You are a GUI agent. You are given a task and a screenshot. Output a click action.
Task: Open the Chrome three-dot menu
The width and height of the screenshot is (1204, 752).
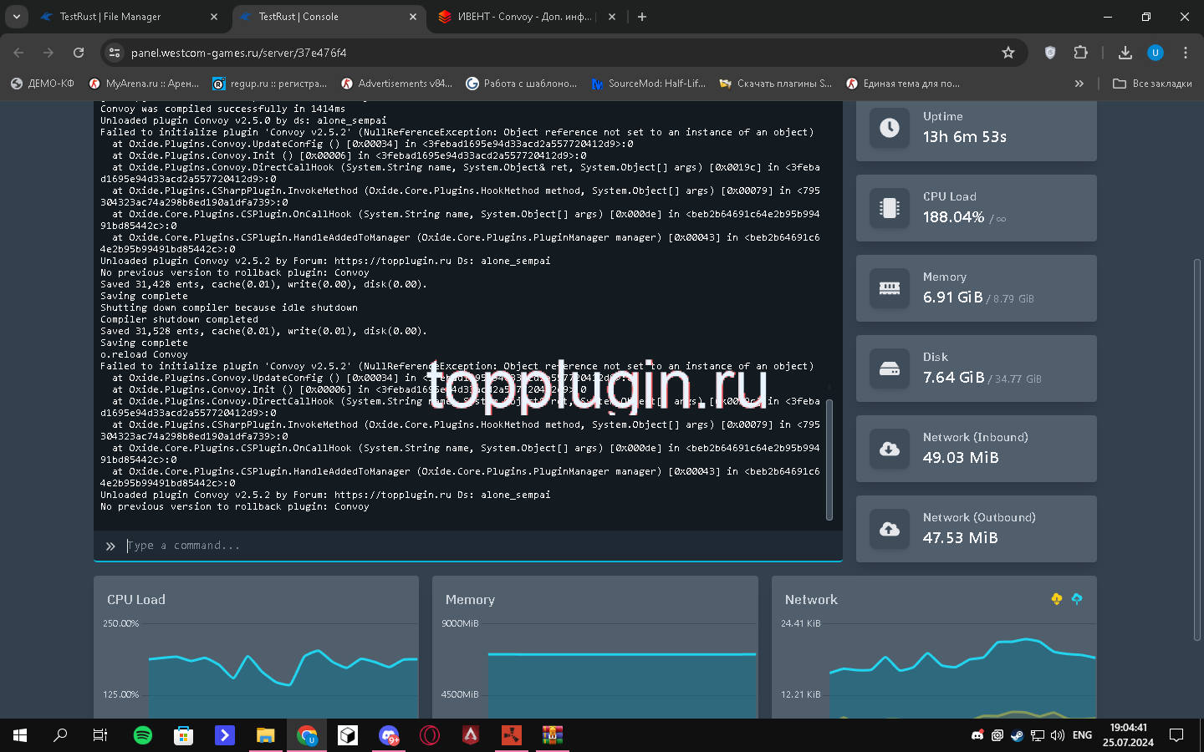click(1185, 53)
